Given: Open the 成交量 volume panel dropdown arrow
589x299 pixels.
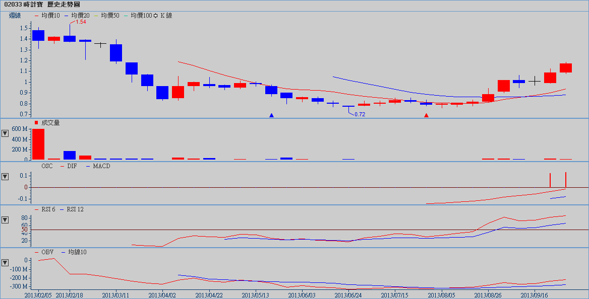Looking at the screenshot, I should coord(5,133).
